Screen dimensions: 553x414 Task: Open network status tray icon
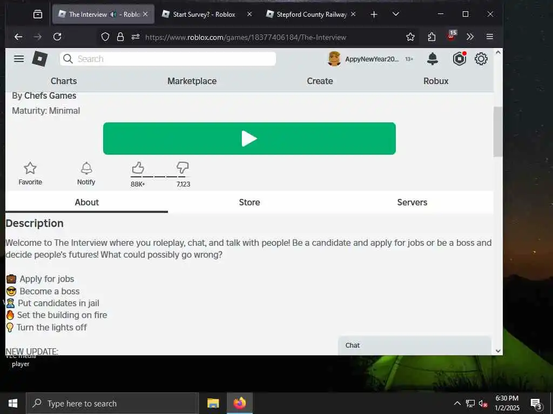[x=470, y=403]
